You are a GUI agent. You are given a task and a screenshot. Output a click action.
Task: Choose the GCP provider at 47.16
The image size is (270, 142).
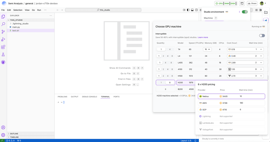coord(231,110)
